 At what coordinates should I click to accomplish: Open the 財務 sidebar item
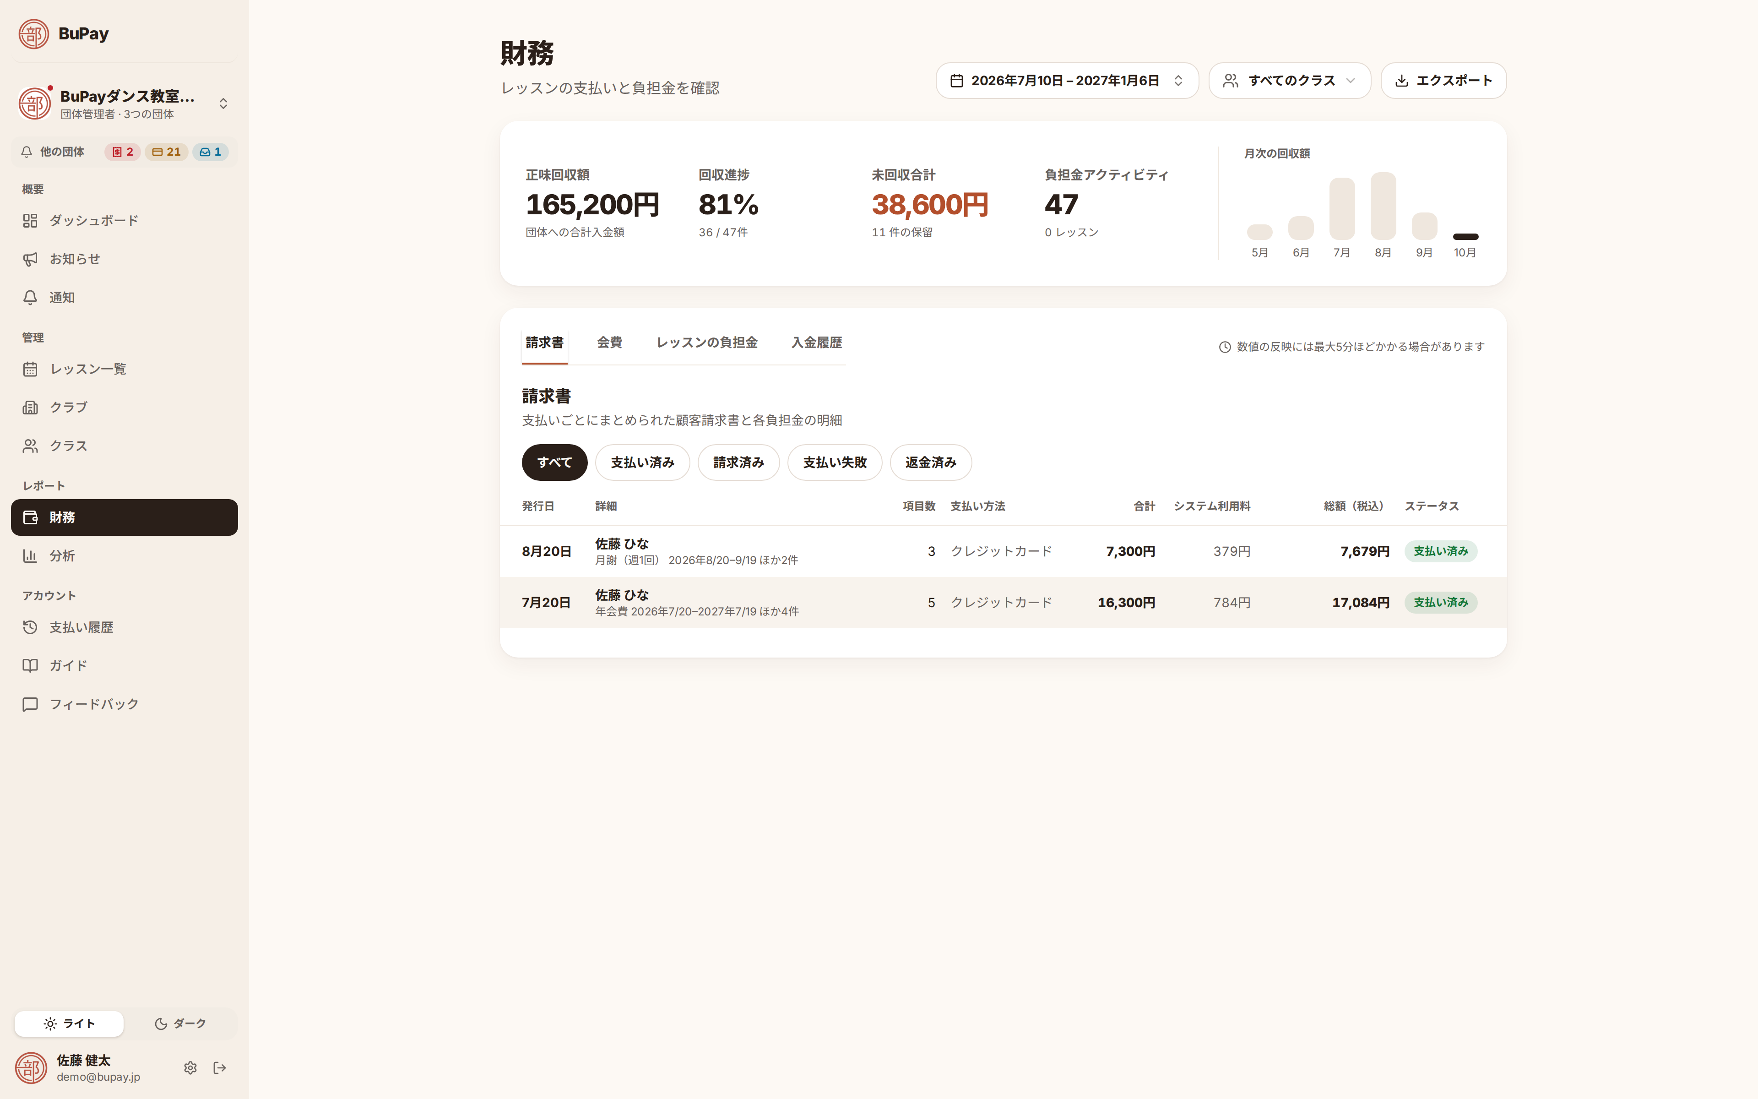tap(124, 517)
